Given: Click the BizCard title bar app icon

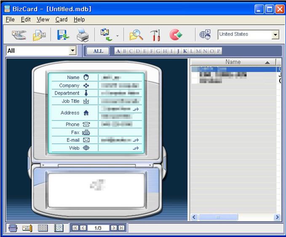Looking at the screenshot, I should click(x=7, y=9).
